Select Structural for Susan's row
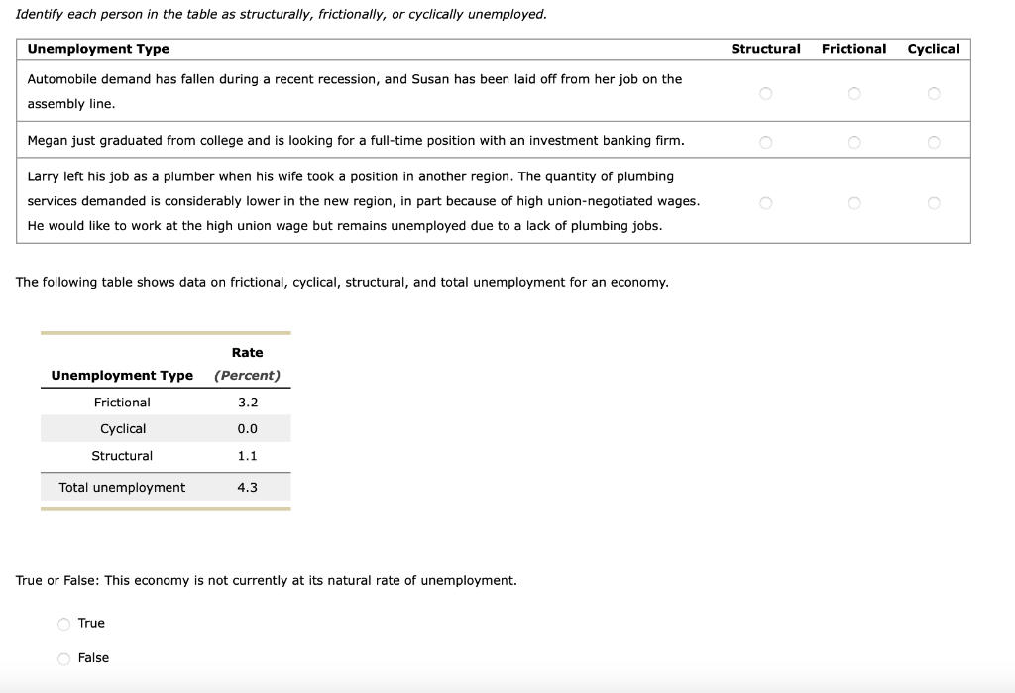This screenshot has width=1015, height=693. [765, 93]
